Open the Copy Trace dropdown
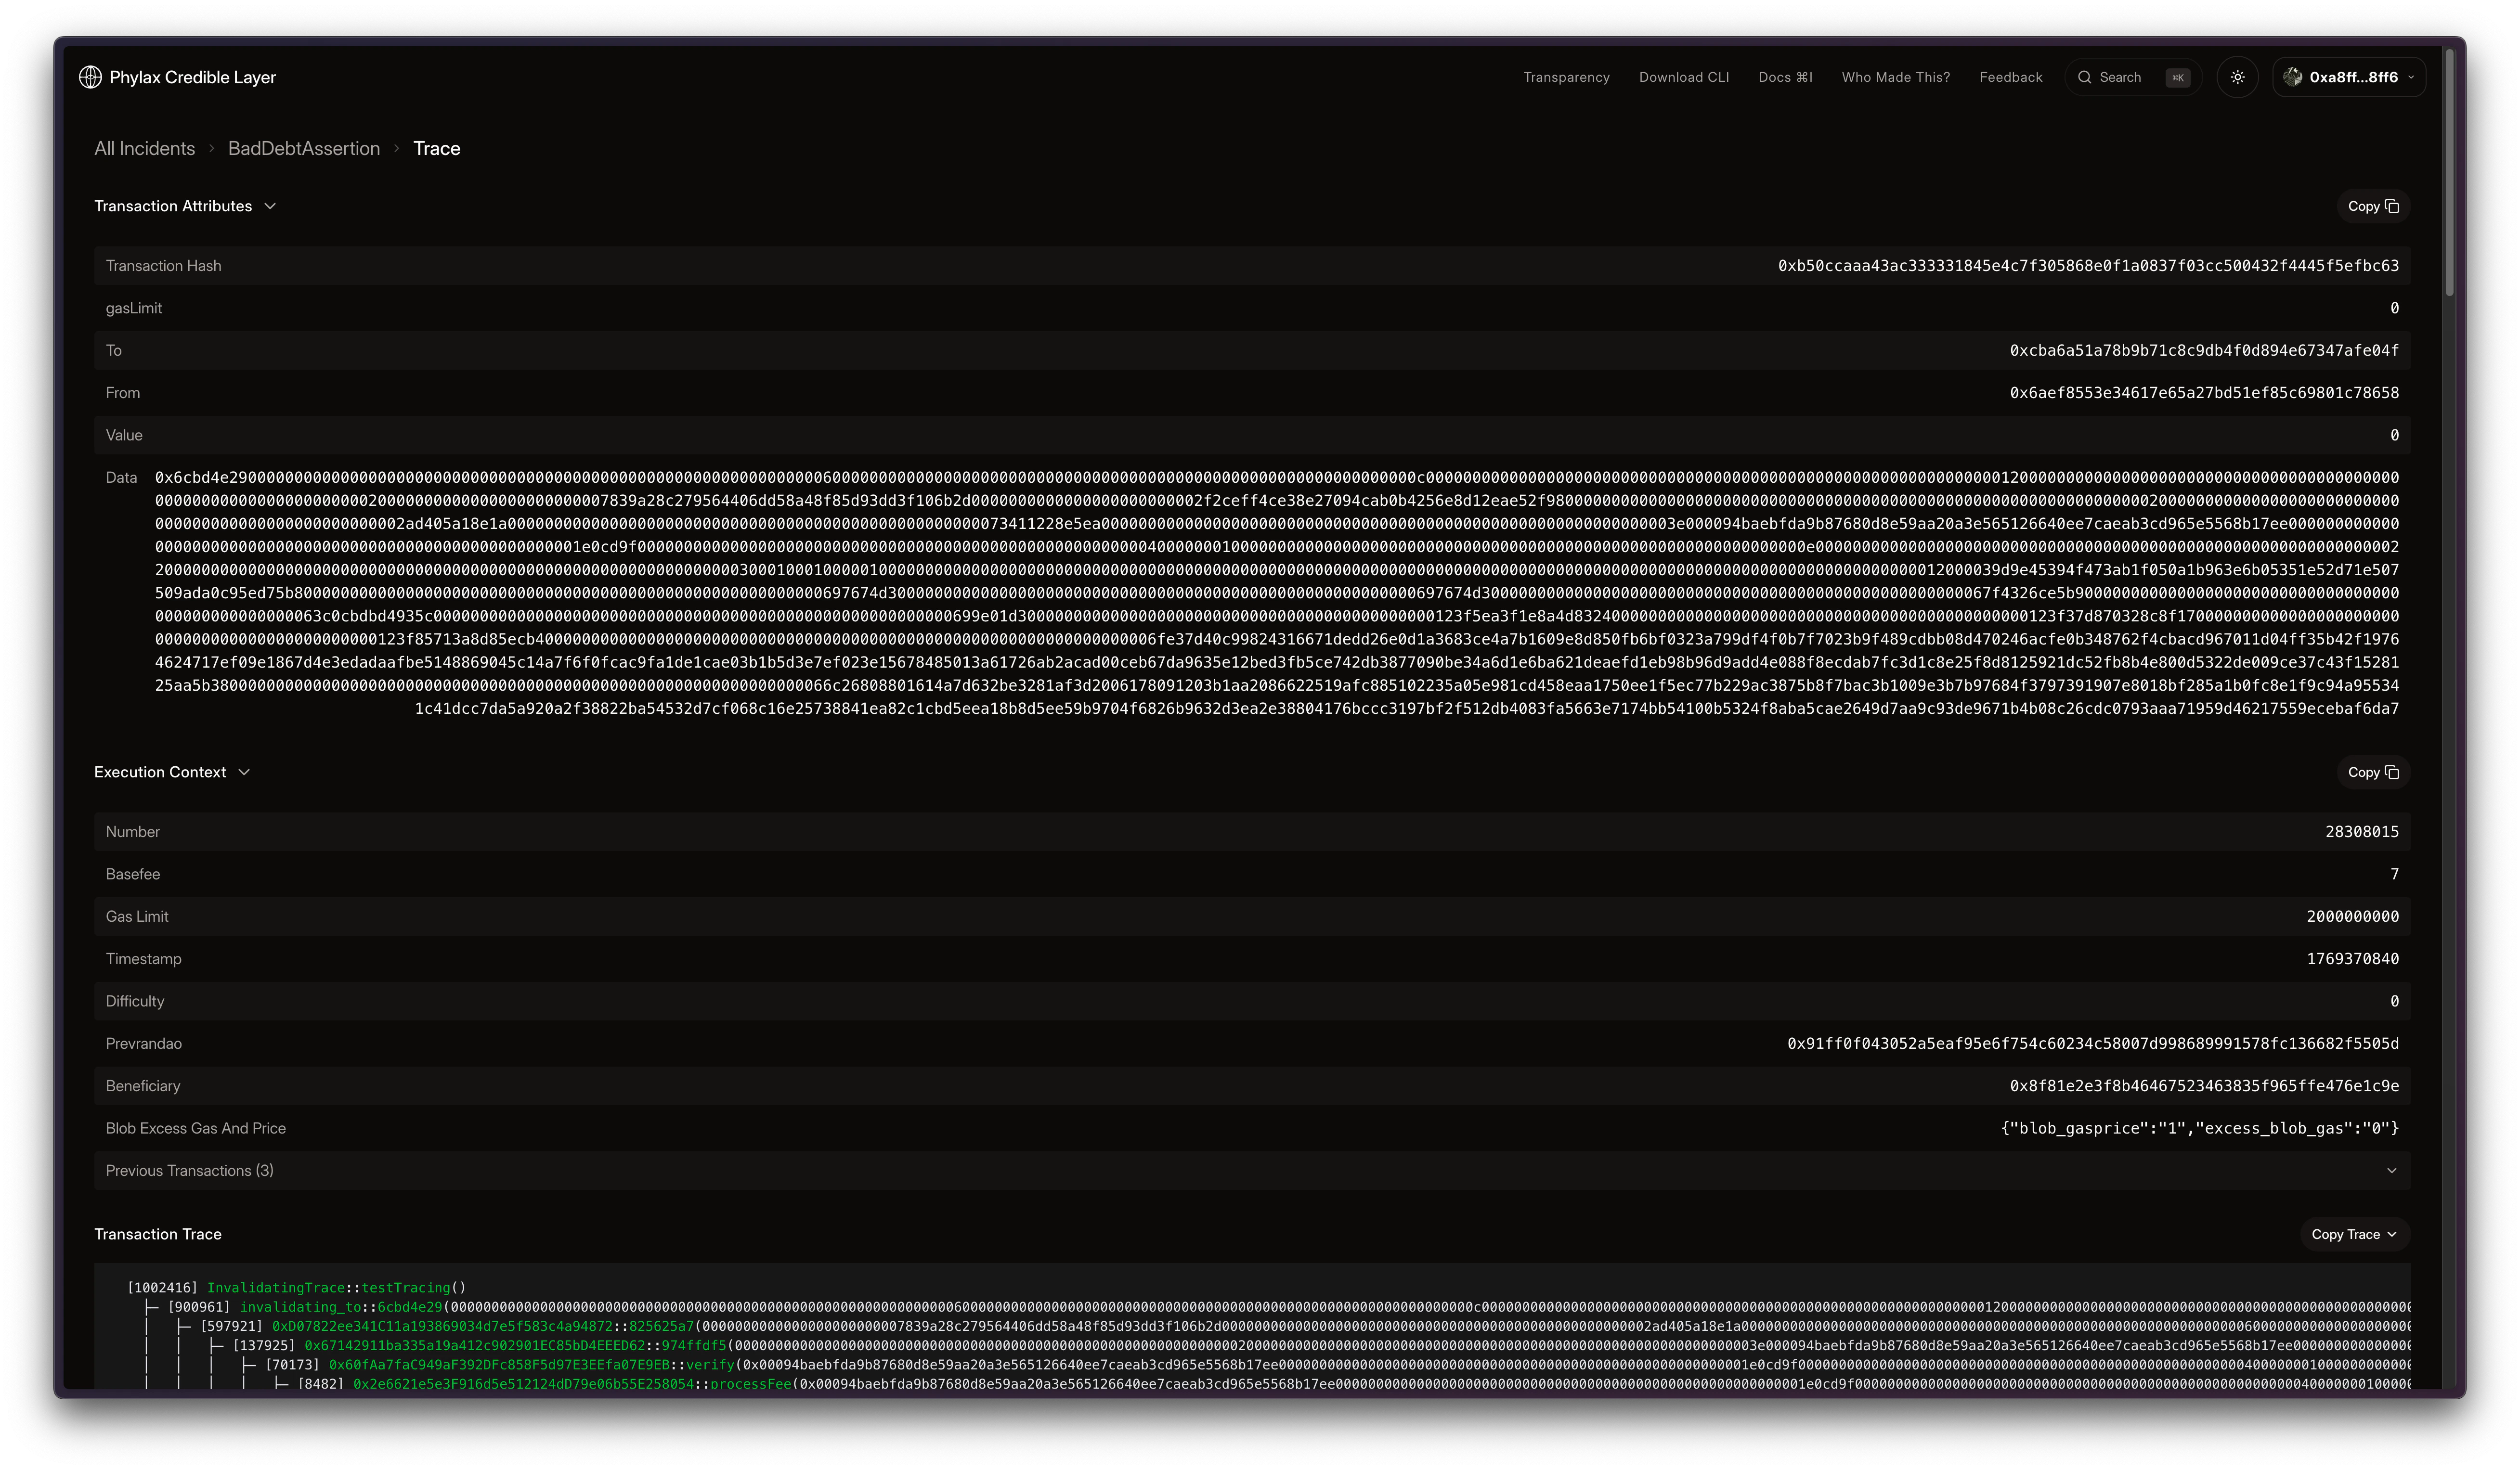2520x1470 pixels. coord(2354,1234)
